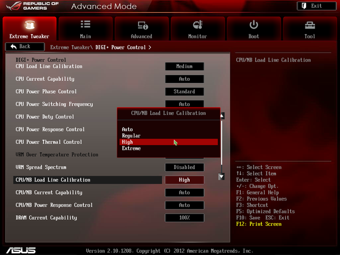340x255 pixels.
Task: Click scrollbar down arrow
Action: pyautogui.click(x=222, y=176)
